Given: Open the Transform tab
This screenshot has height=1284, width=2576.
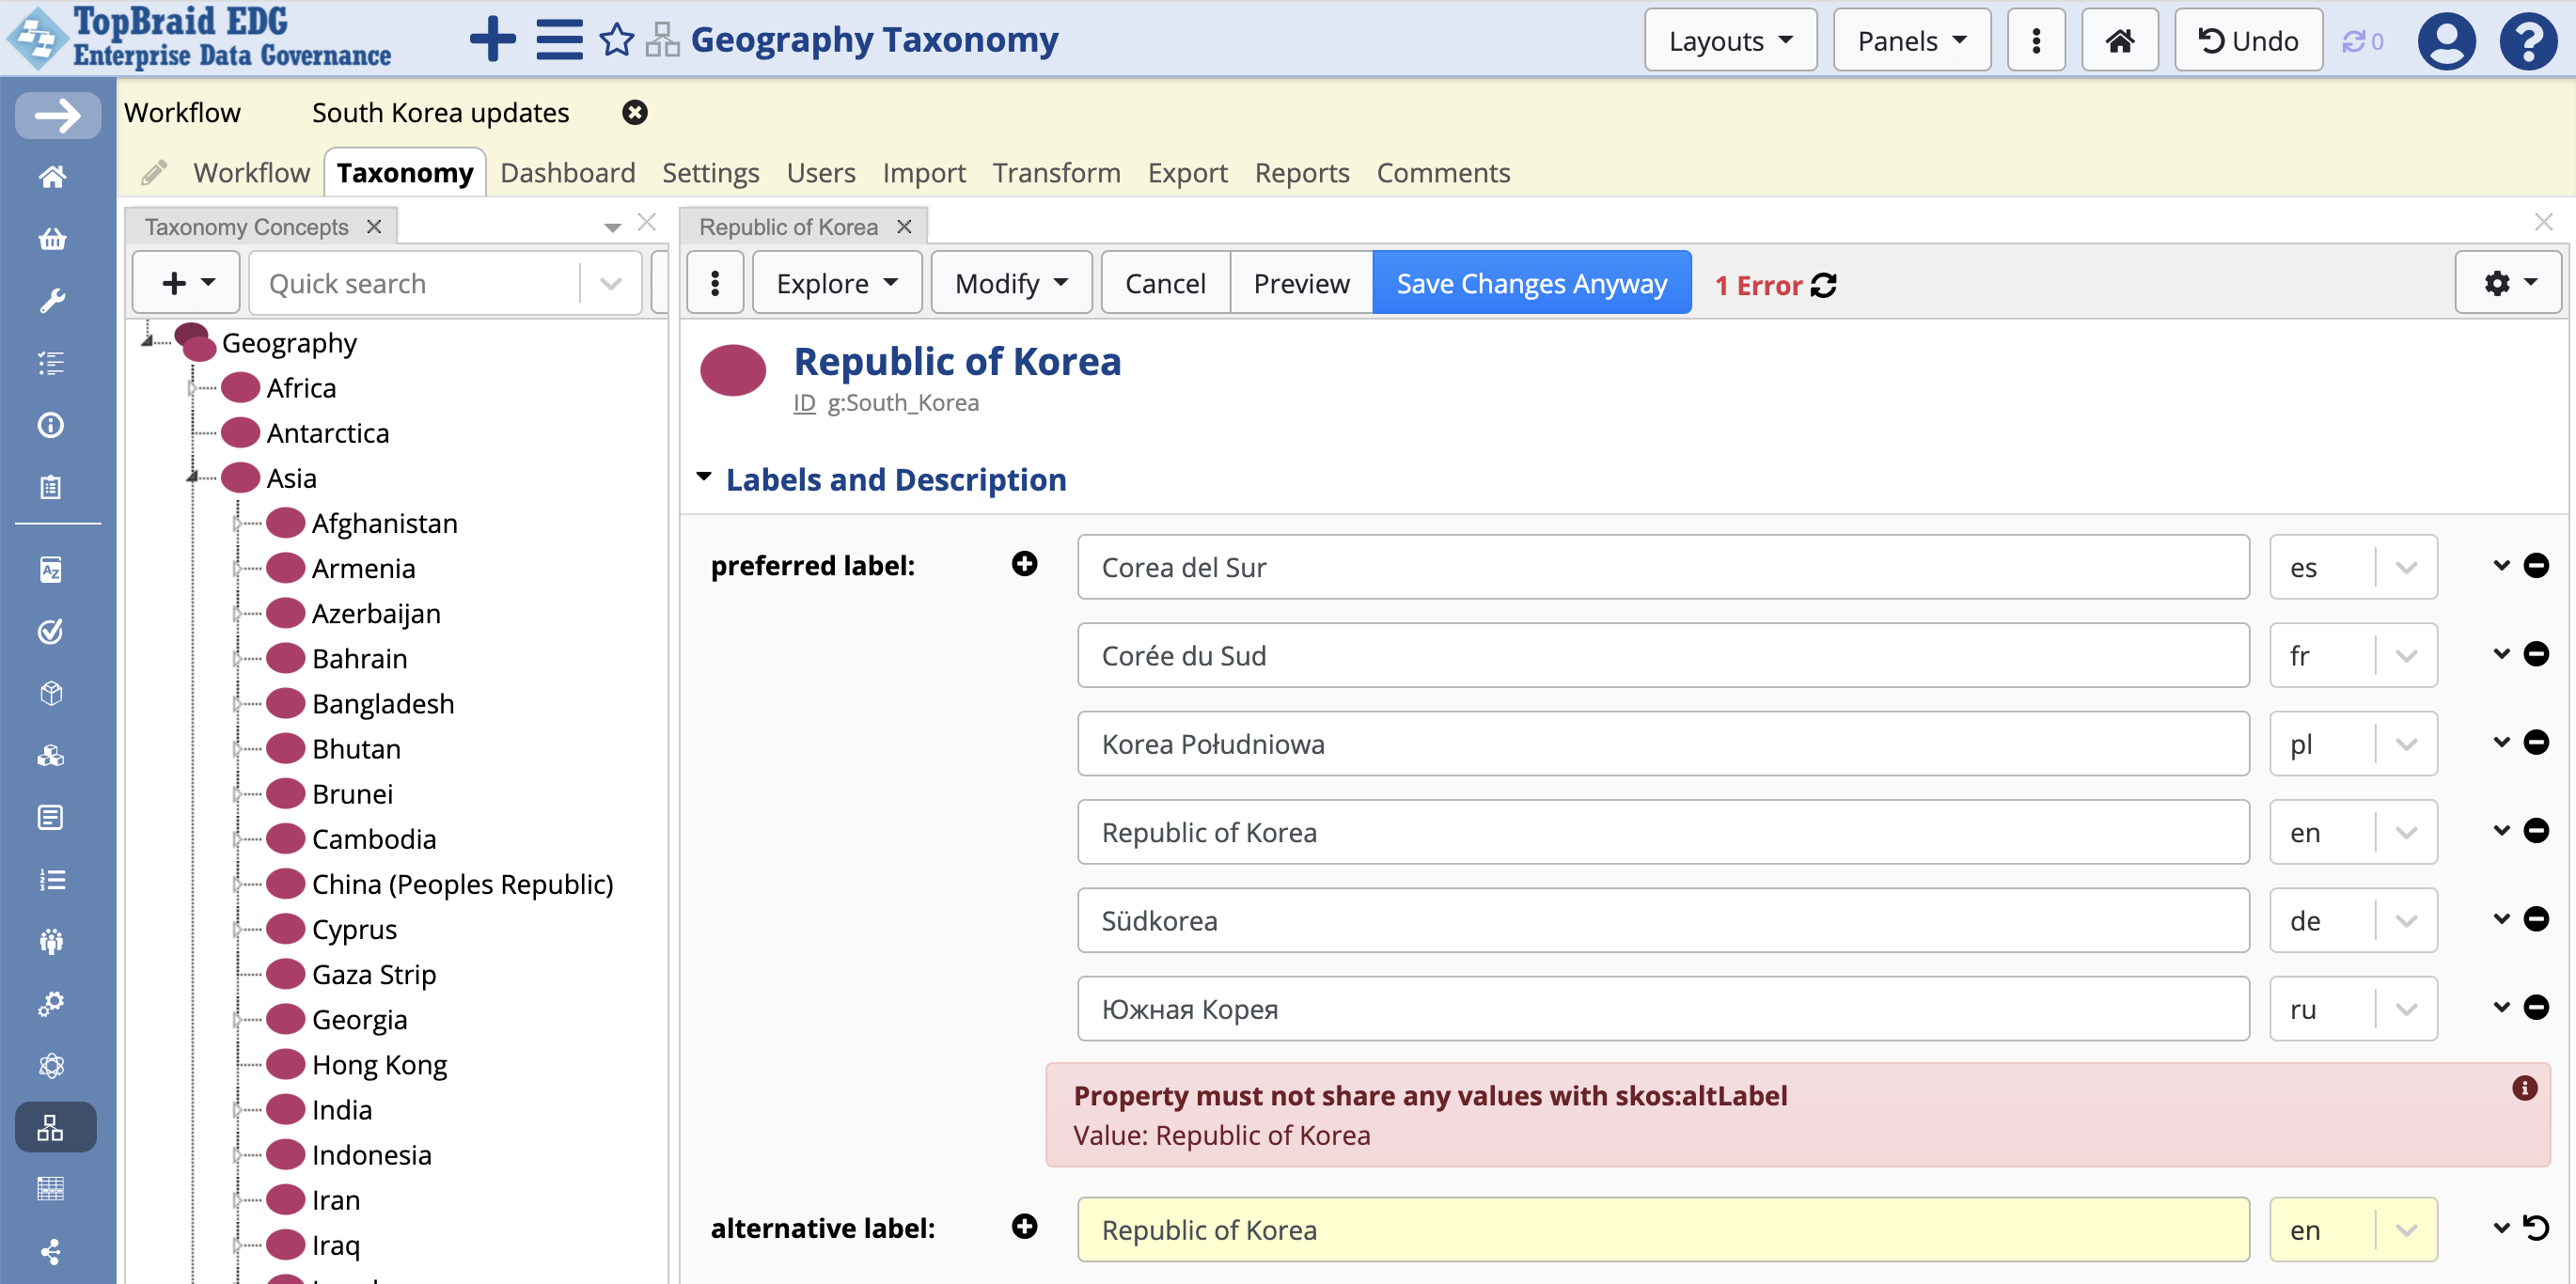Looking at the screenshot, I should (x=1056, y=173).
